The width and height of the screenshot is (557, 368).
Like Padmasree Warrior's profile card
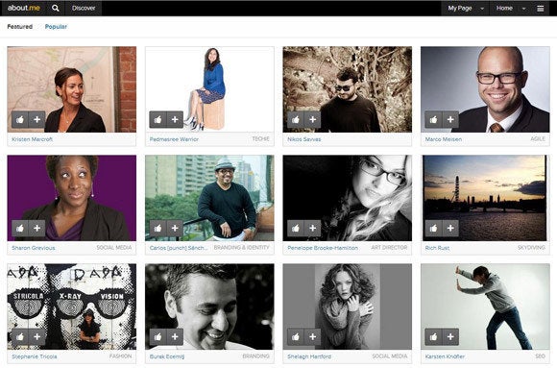(157, 119)
